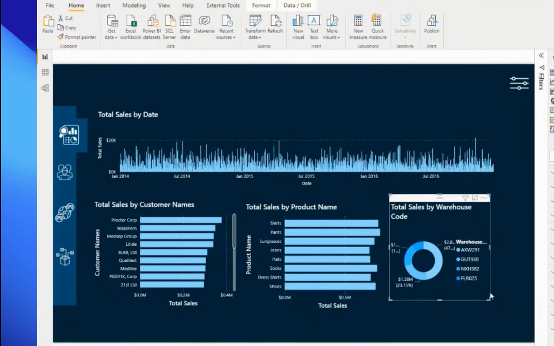The width and height of the screenshot is (554, 346).
Task: Click the Dress Shirts label
Action: [x=269, y=277]
